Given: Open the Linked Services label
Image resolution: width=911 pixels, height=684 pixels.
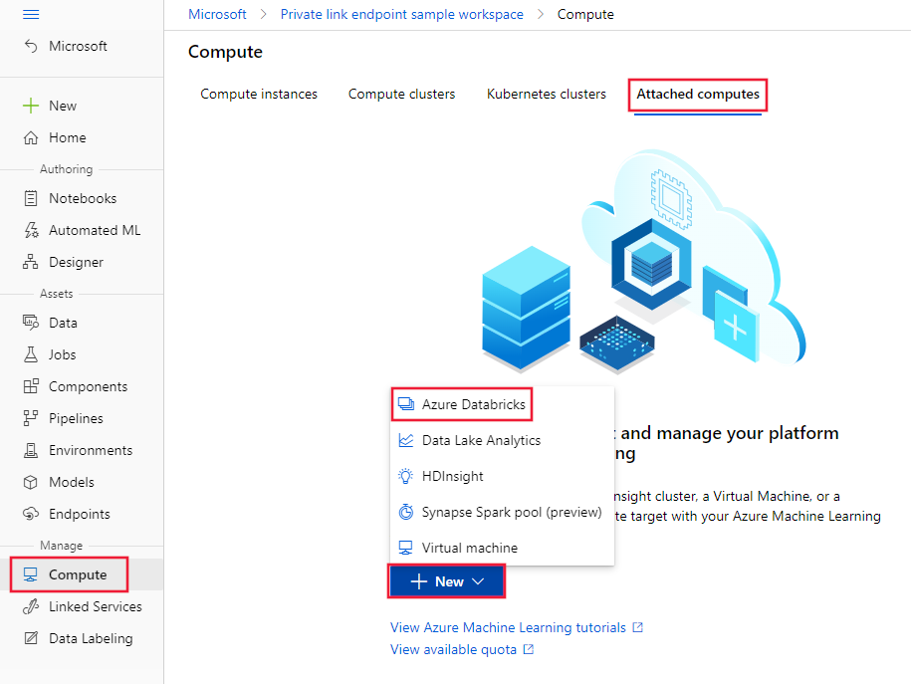Looking at the screenshot, I should (96, 606).
